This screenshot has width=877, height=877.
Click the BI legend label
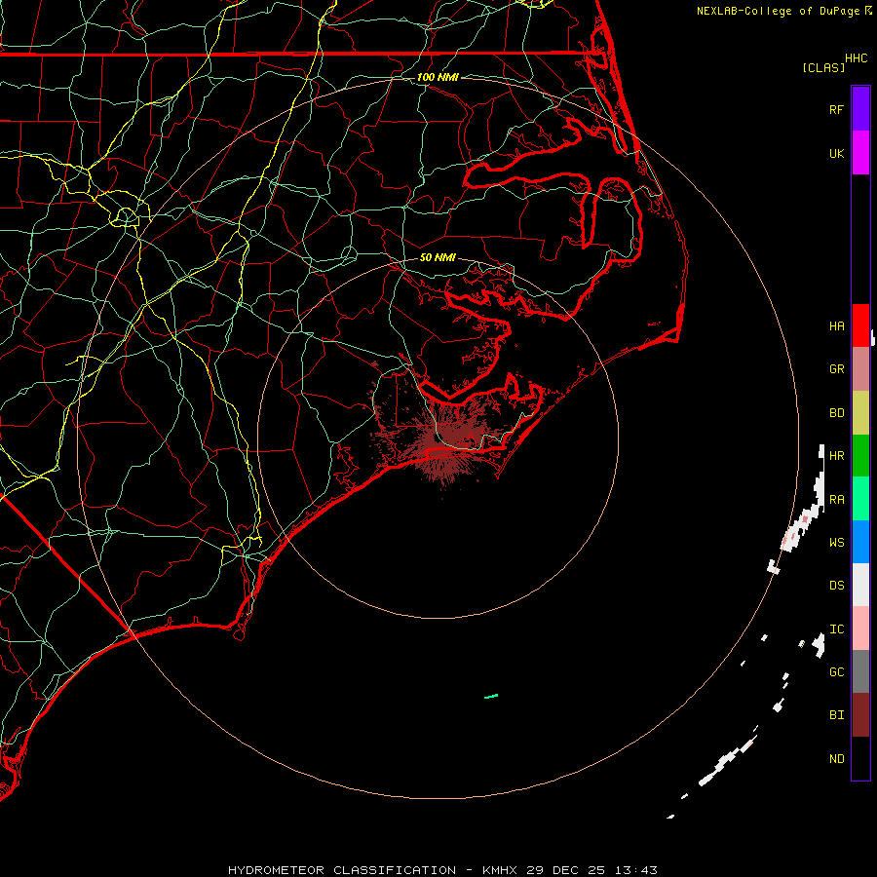click(x=836, y=715)
